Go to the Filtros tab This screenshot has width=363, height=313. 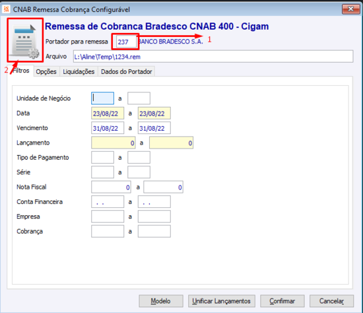click(x=21, y=71)
